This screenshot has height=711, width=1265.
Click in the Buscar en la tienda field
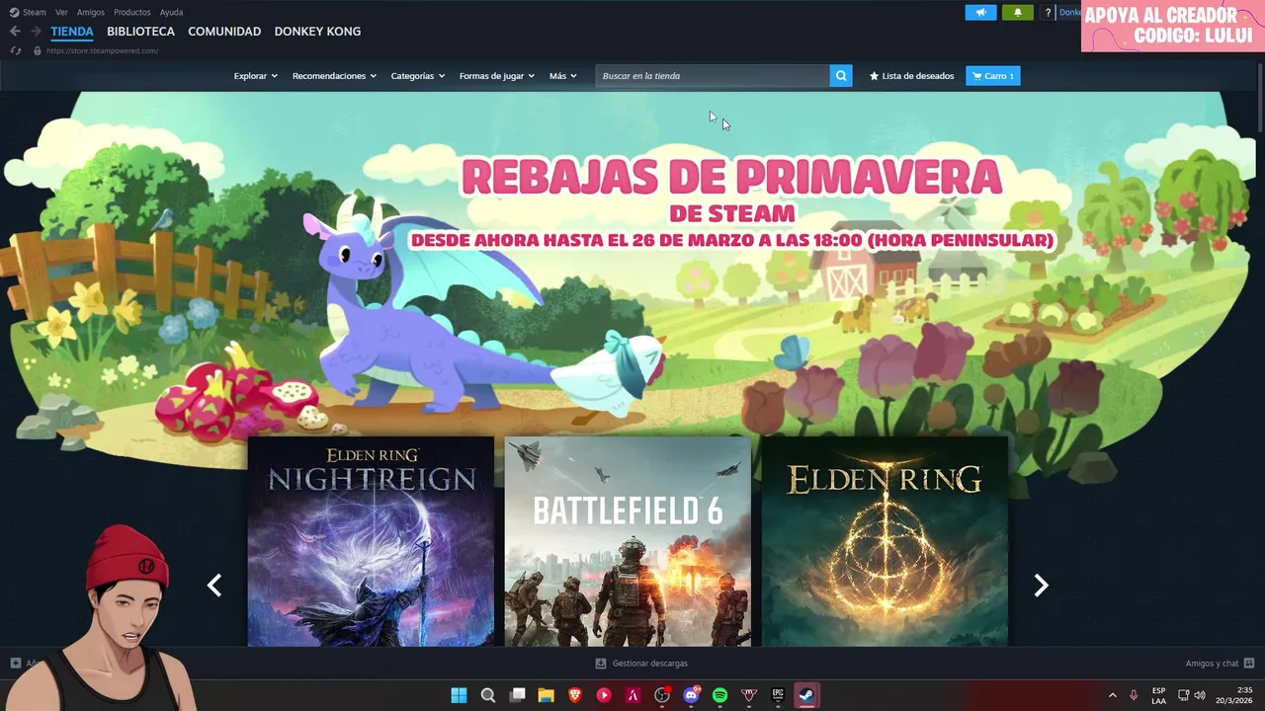[712, 76]
